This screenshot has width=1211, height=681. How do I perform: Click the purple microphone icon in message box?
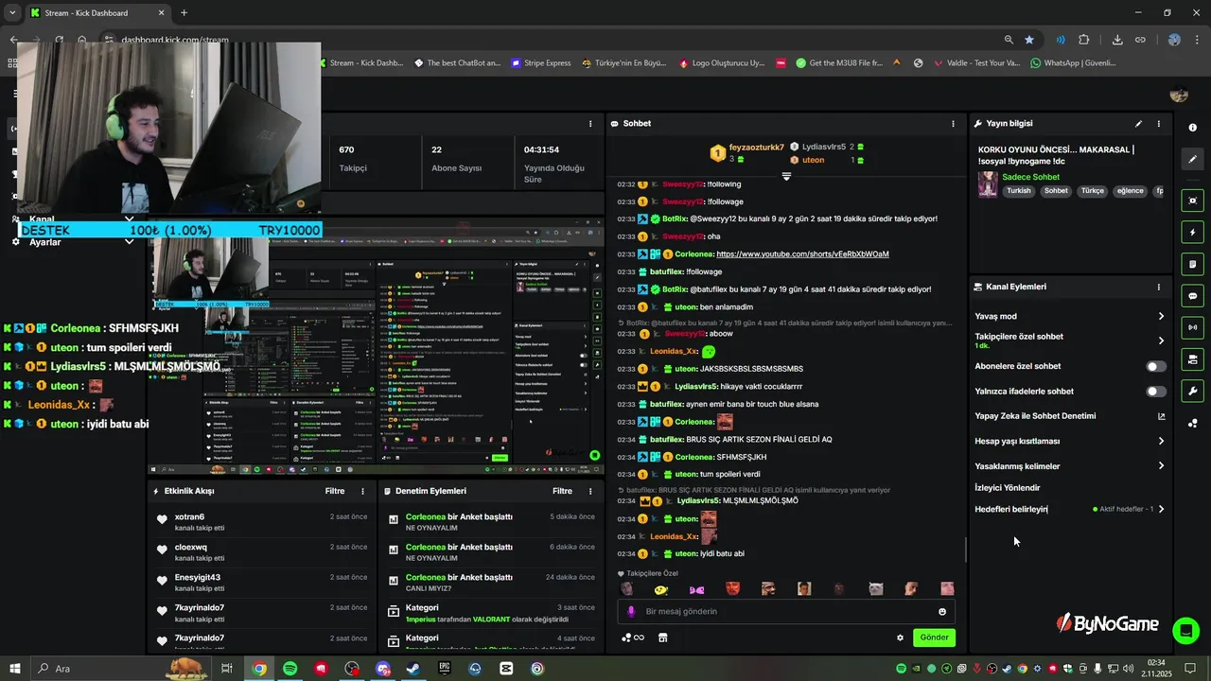(x=631, y=612)
